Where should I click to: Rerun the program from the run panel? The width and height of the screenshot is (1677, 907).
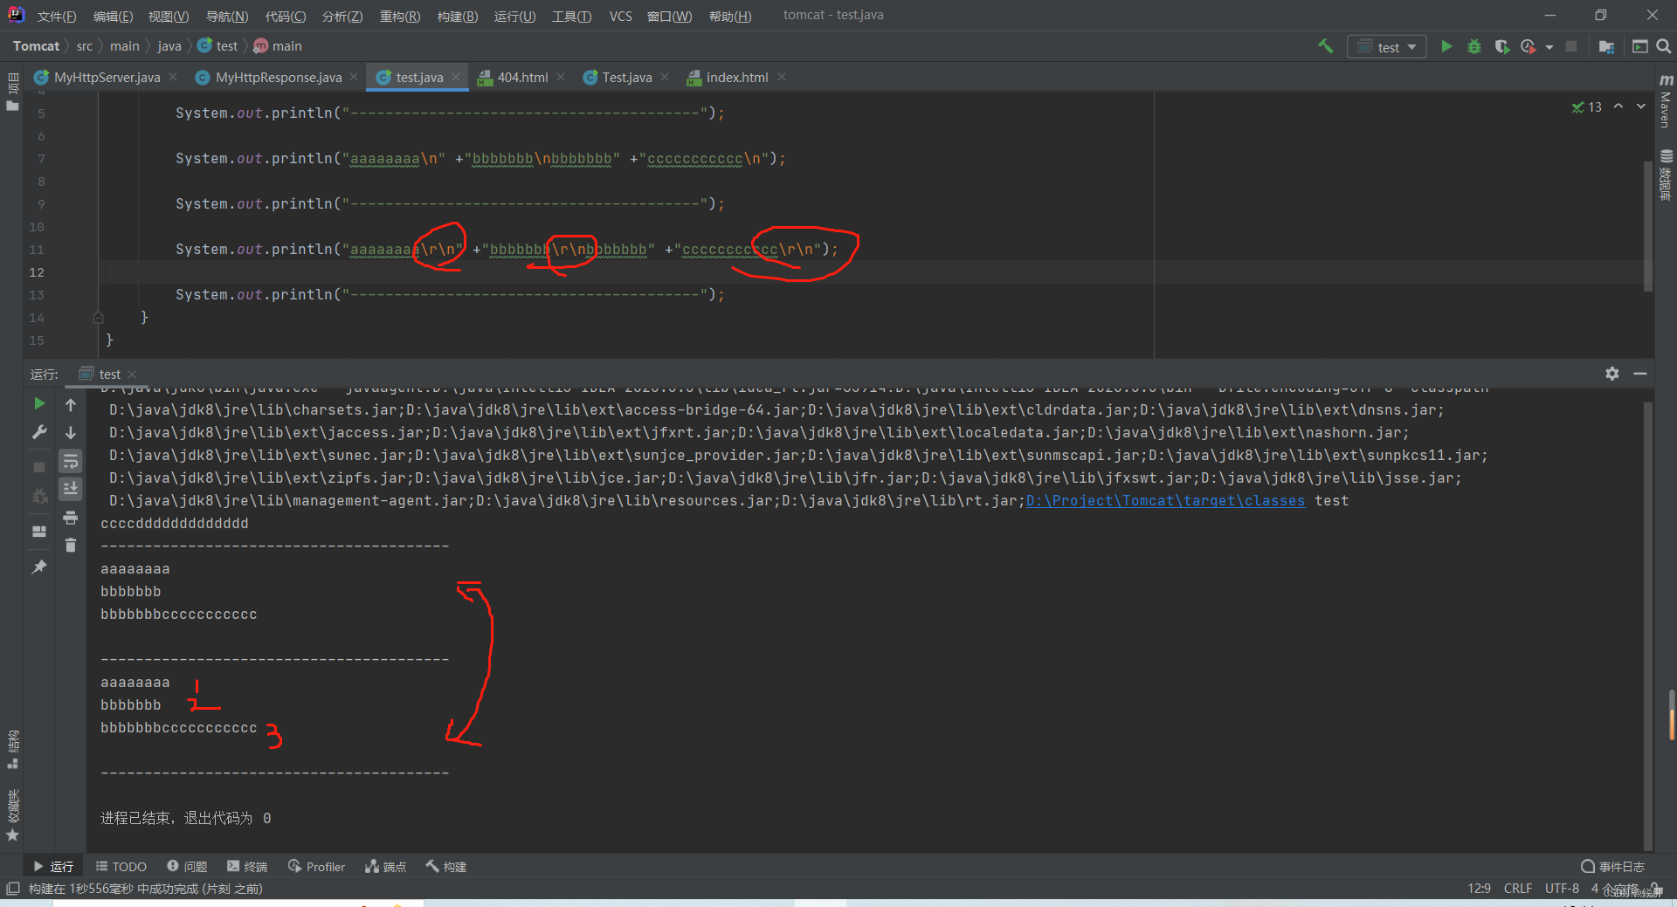(x=38, y=404)
